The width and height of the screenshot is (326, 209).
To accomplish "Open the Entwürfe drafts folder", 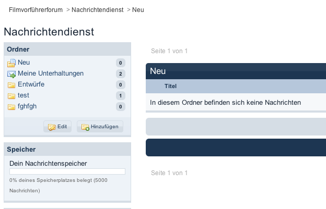I will point(31,84).
